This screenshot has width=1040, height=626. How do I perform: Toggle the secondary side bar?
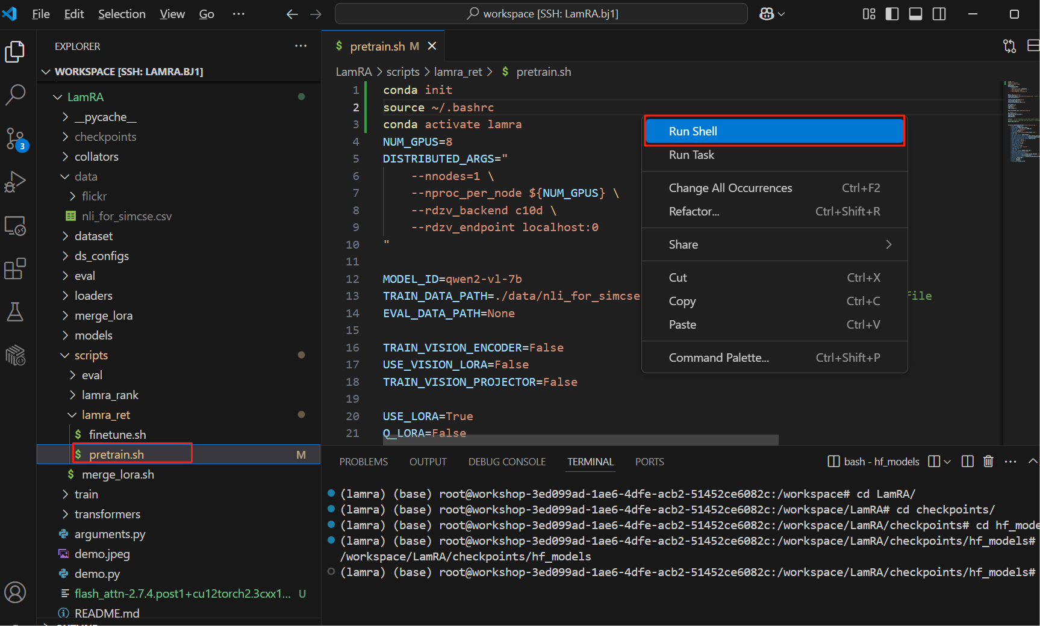(939, 14)
